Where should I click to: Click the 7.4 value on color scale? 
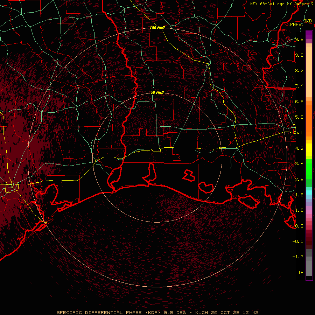(x=299, y=86)
